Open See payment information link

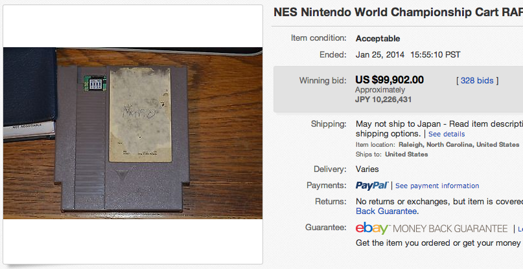coord(437,186)
